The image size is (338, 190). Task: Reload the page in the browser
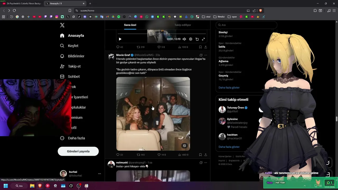(14, 11)
